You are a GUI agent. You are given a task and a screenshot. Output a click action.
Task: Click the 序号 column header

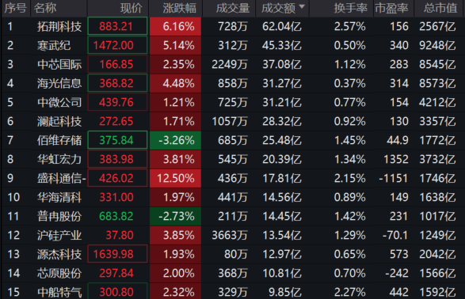(15, 8)
